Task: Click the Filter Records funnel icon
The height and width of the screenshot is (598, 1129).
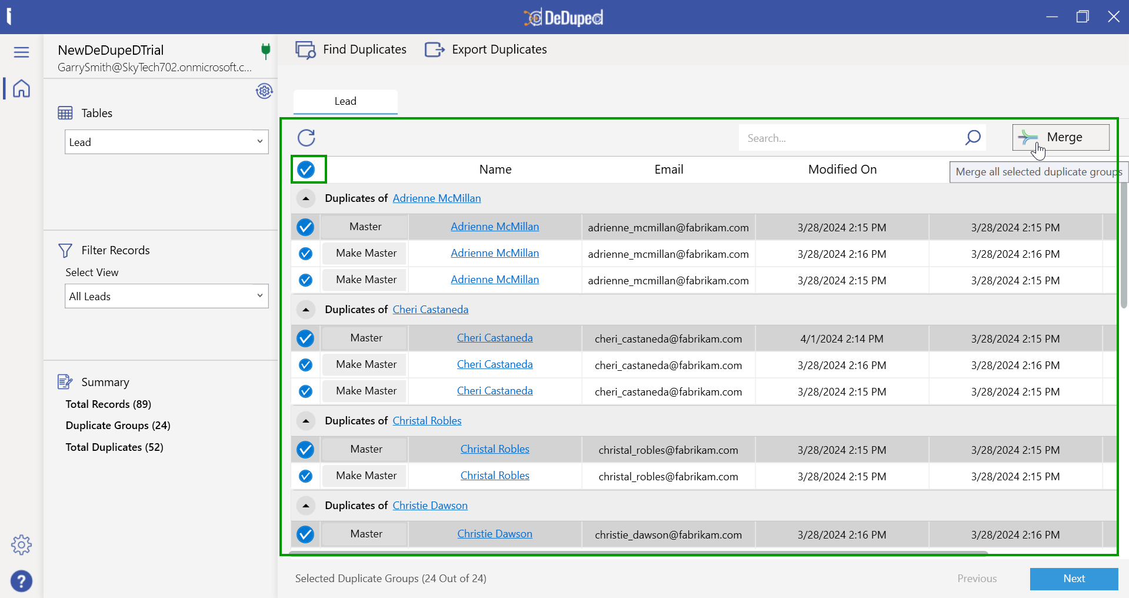Action: tap(65, 251)
